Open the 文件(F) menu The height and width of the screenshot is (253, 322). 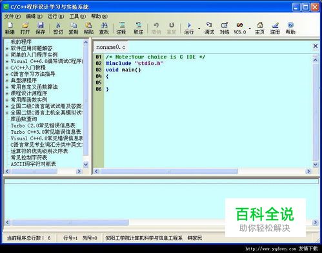(12, 16)
